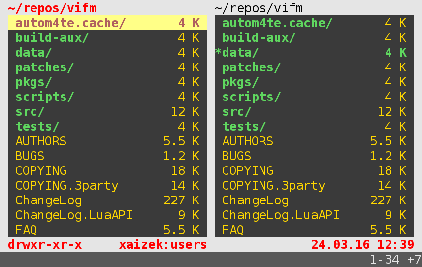The image size is (422, 267).
Task: Click the right pane path ~/repos/vifm
Action: point(259,8)
